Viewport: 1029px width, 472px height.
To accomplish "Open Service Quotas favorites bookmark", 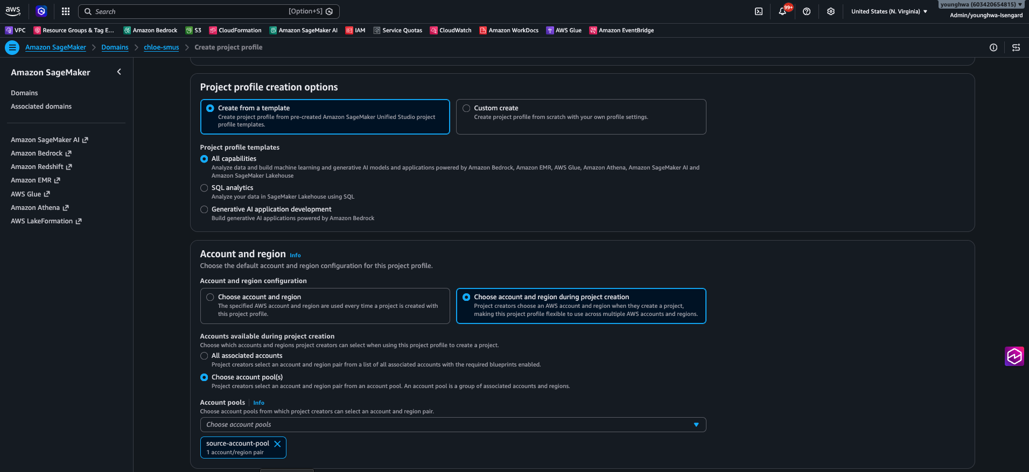I will click(398, 30).
